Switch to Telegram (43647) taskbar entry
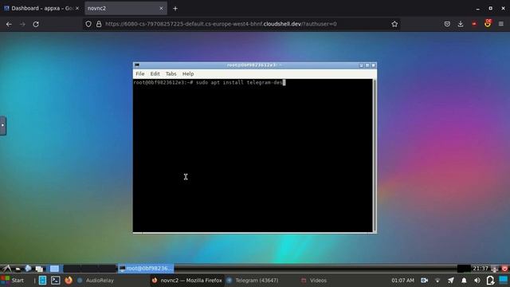Image resolution: width=510 pixels, height=287 pixels. 253,280
